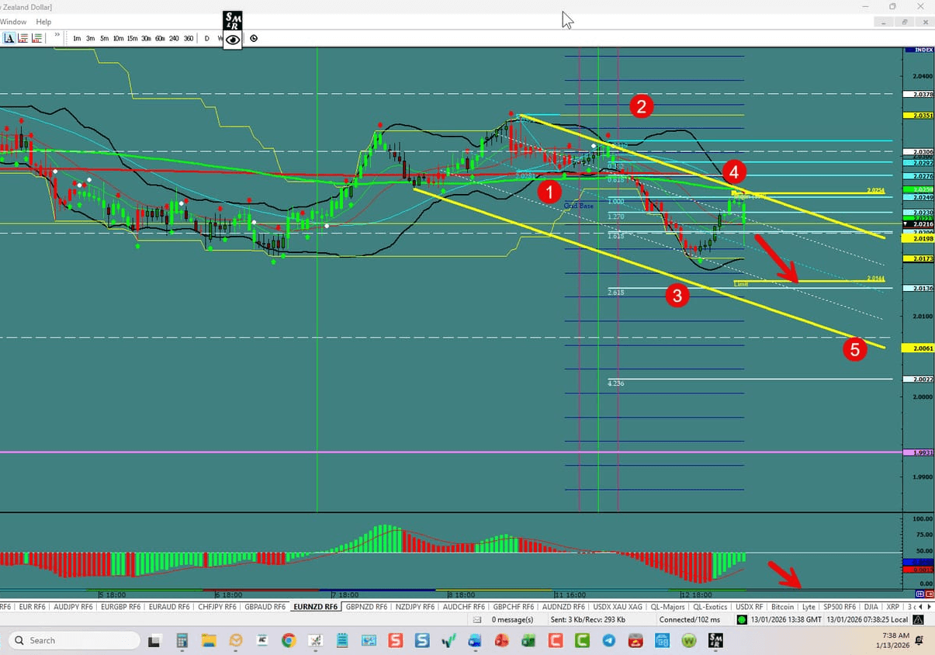This screenshot has width=935, height=655.
Task: Click the second chart-style icon in toolbar
Action: click(23, 37)
